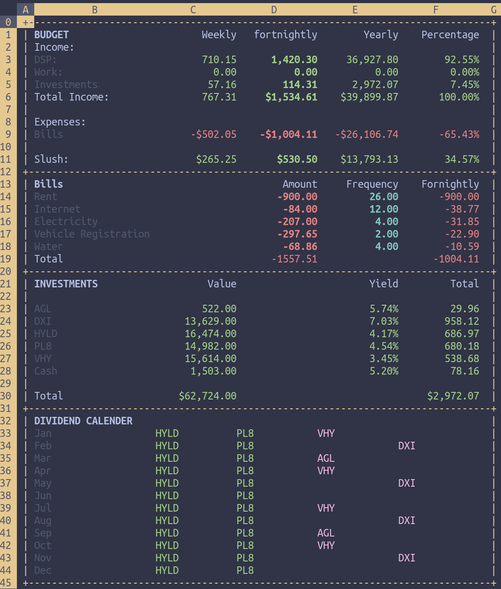Click the DXI investment value 13,629.00
The image size is (501, 589).
[211, 321]
